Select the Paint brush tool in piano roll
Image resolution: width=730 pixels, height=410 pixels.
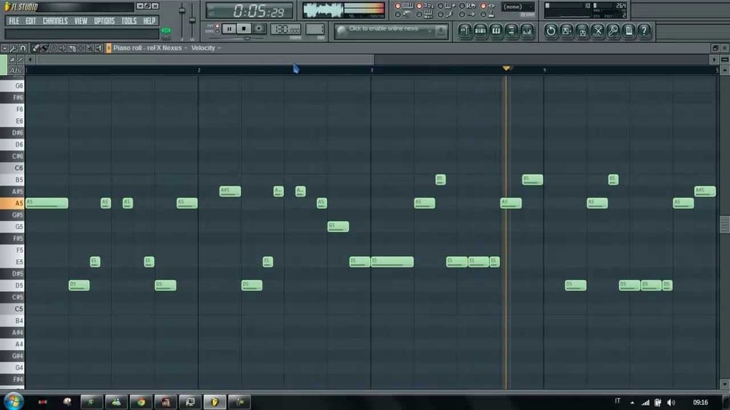(x=45, y=48)
